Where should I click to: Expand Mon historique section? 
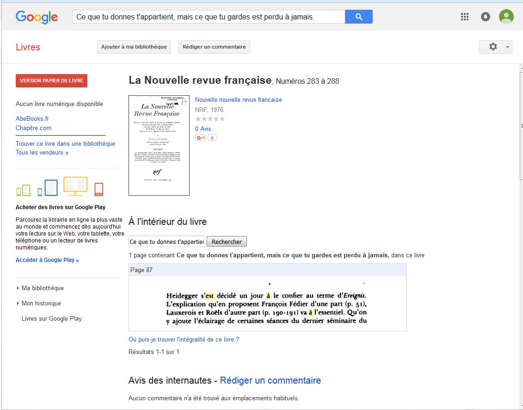pyautogui.click(x=41, y=303)
